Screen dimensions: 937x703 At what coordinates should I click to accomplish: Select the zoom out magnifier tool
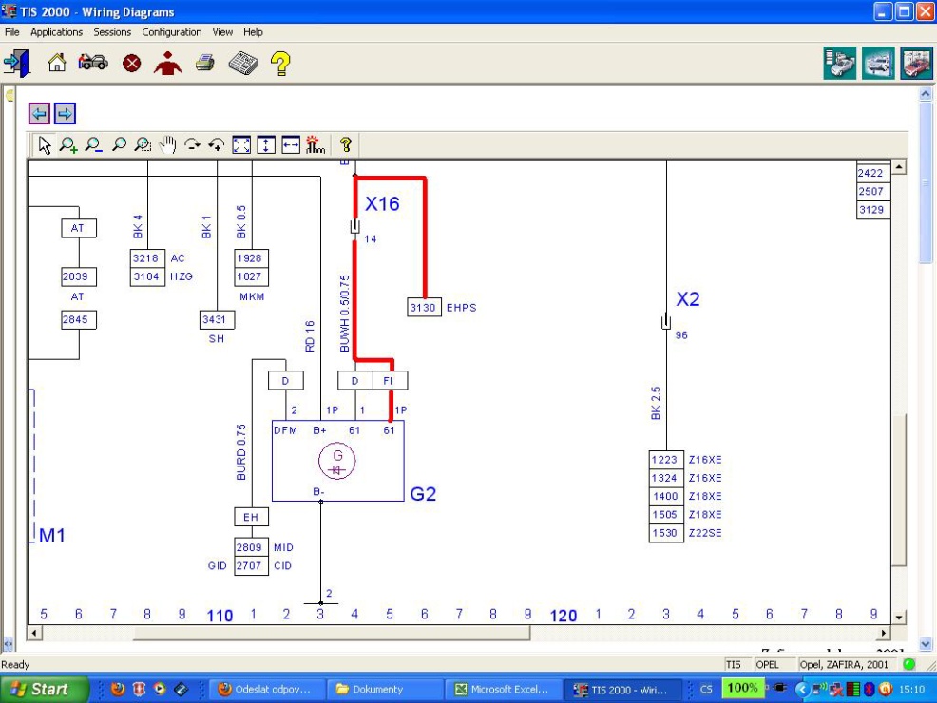(x=93, y=145)
